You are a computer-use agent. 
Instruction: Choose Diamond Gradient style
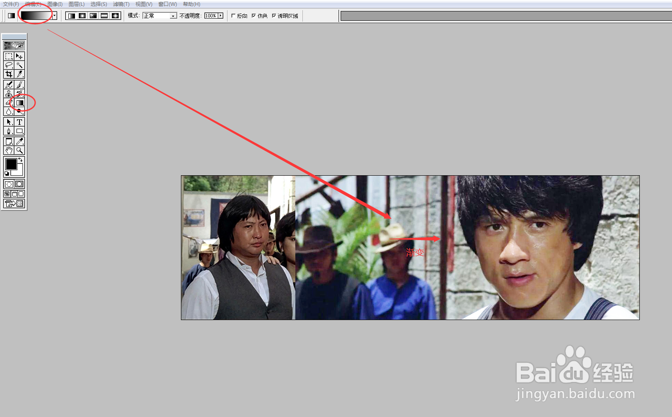(x=116, y=16)
